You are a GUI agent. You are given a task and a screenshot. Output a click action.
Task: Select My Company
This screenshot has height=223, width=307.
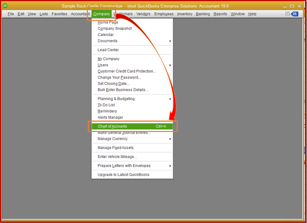132,59
